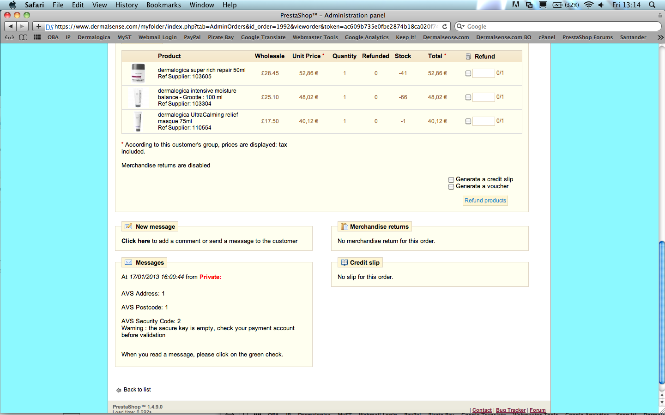
Task: Open the Edit menu
Action: (x=78, y=5)
